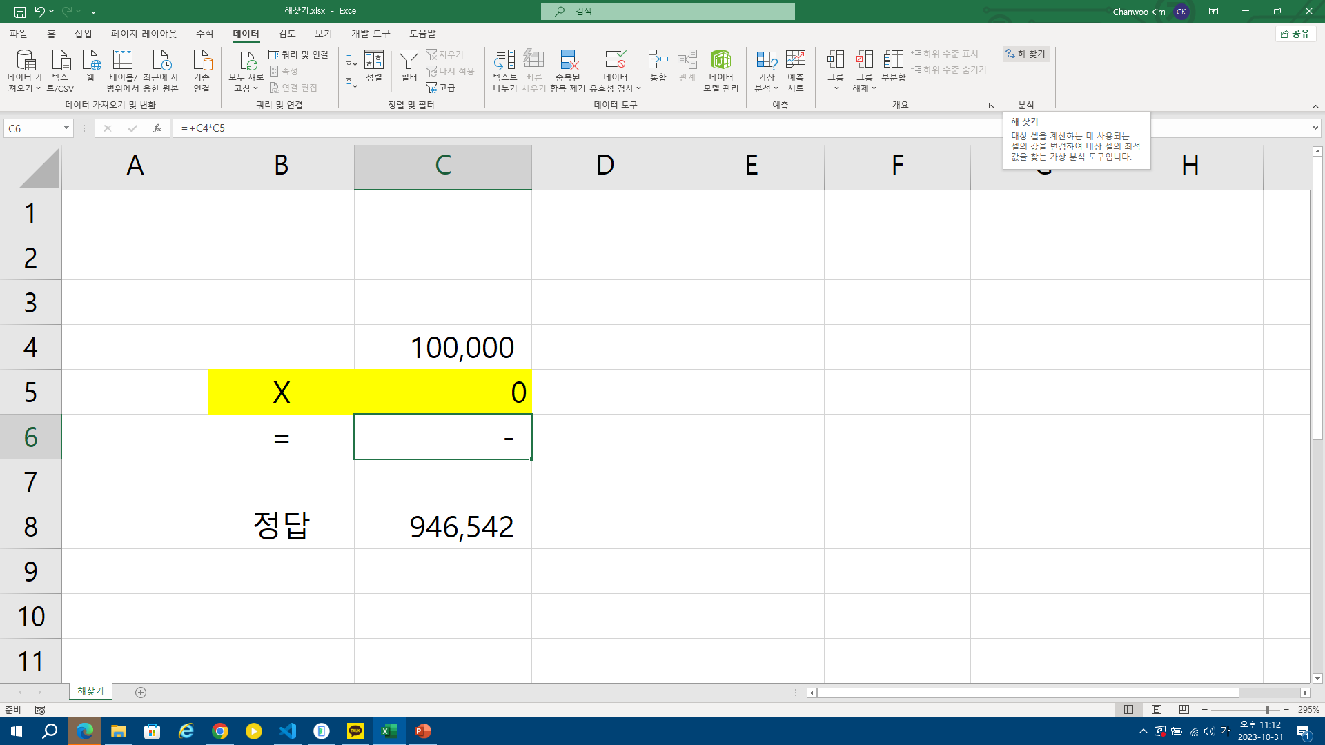The height and width of the screenshot is (745, 1325).
Task: Click the zoom slider handle
Action: click(1267, 710)
